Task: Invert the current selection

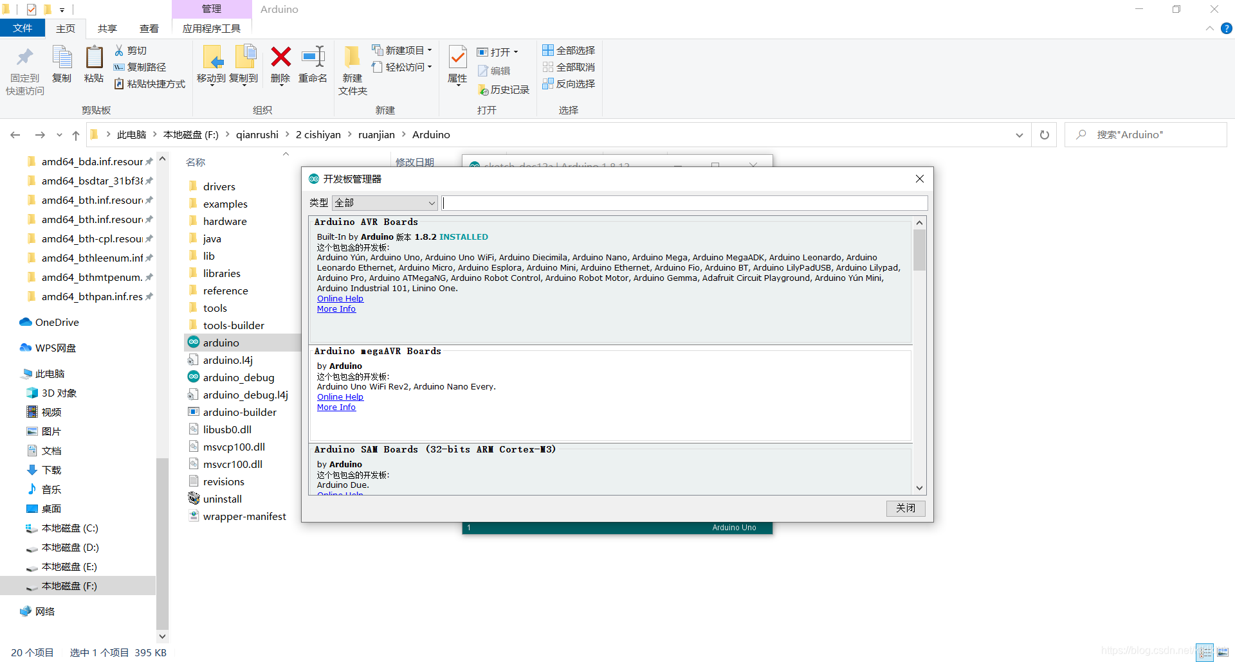Action: click(569, 84)
